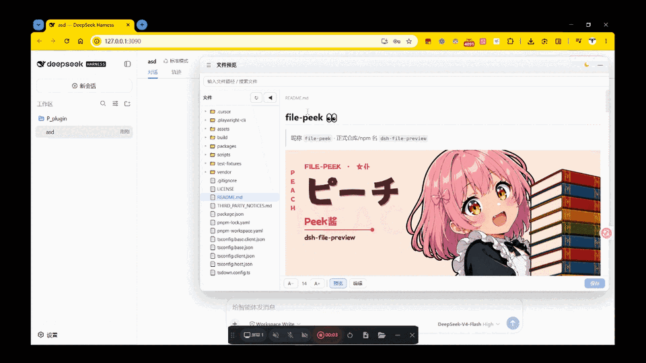Screen dimensions: 646x363
Task: Restart the recording with the reset icon
Action: (x=350, y=335)
